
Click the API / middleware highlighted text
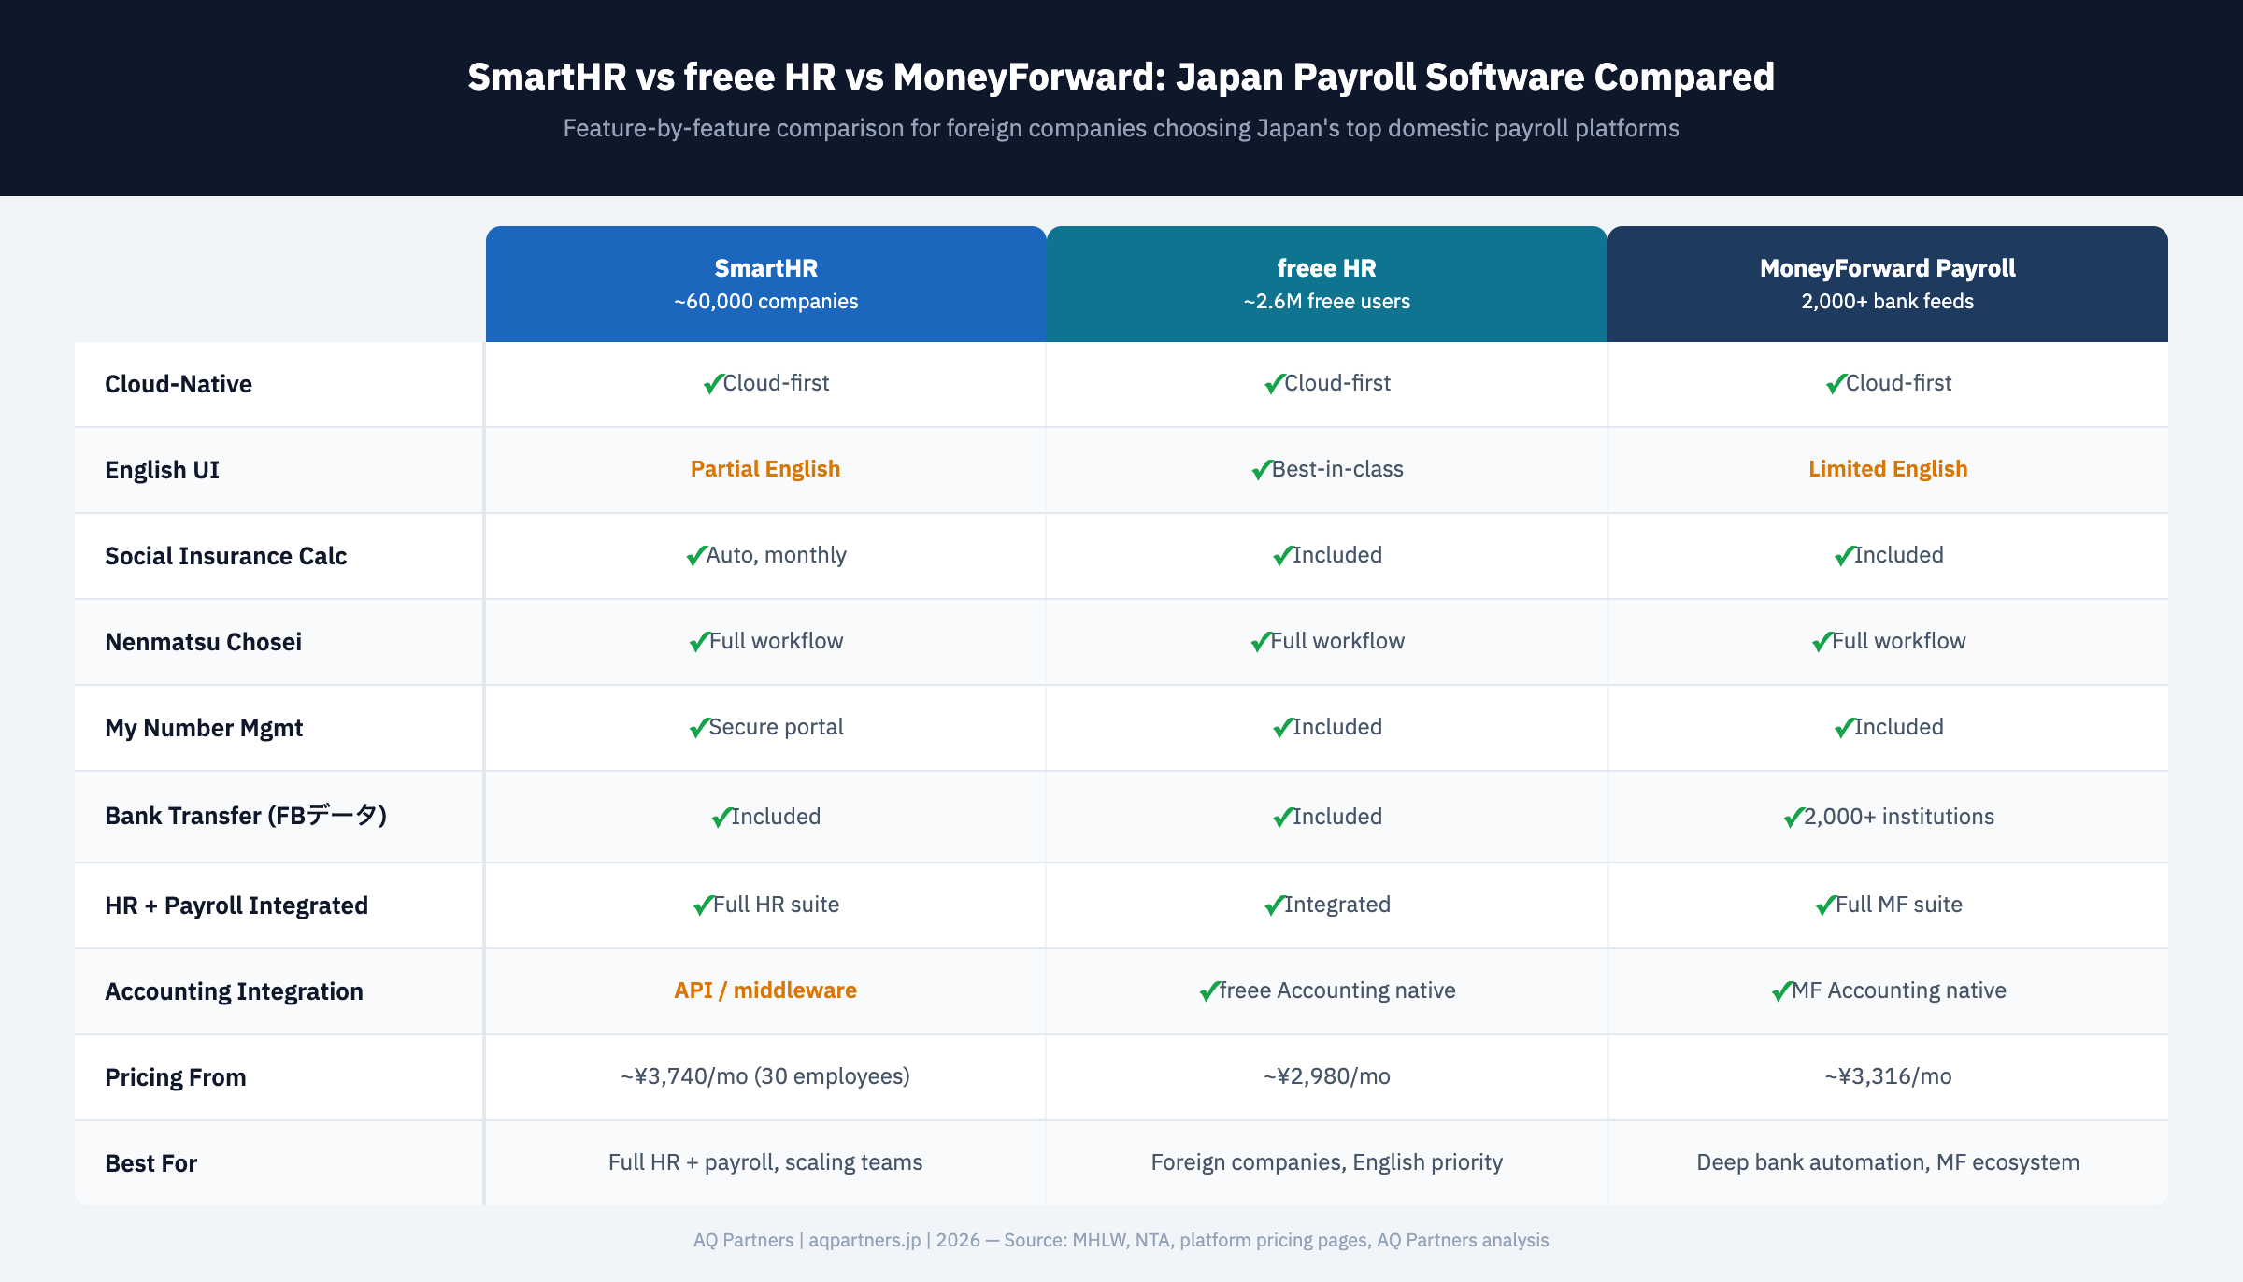[764, 990]
